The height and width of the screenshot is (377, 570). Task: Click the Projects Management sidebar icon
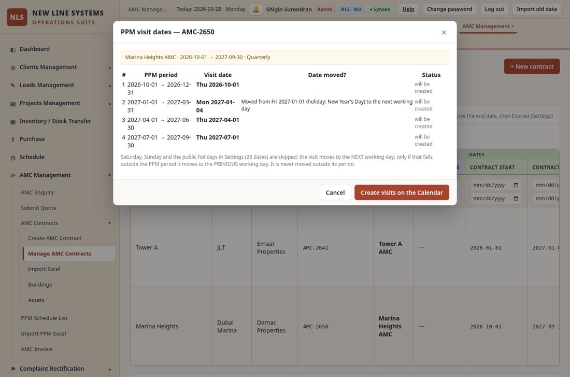(x=13, y=103)
